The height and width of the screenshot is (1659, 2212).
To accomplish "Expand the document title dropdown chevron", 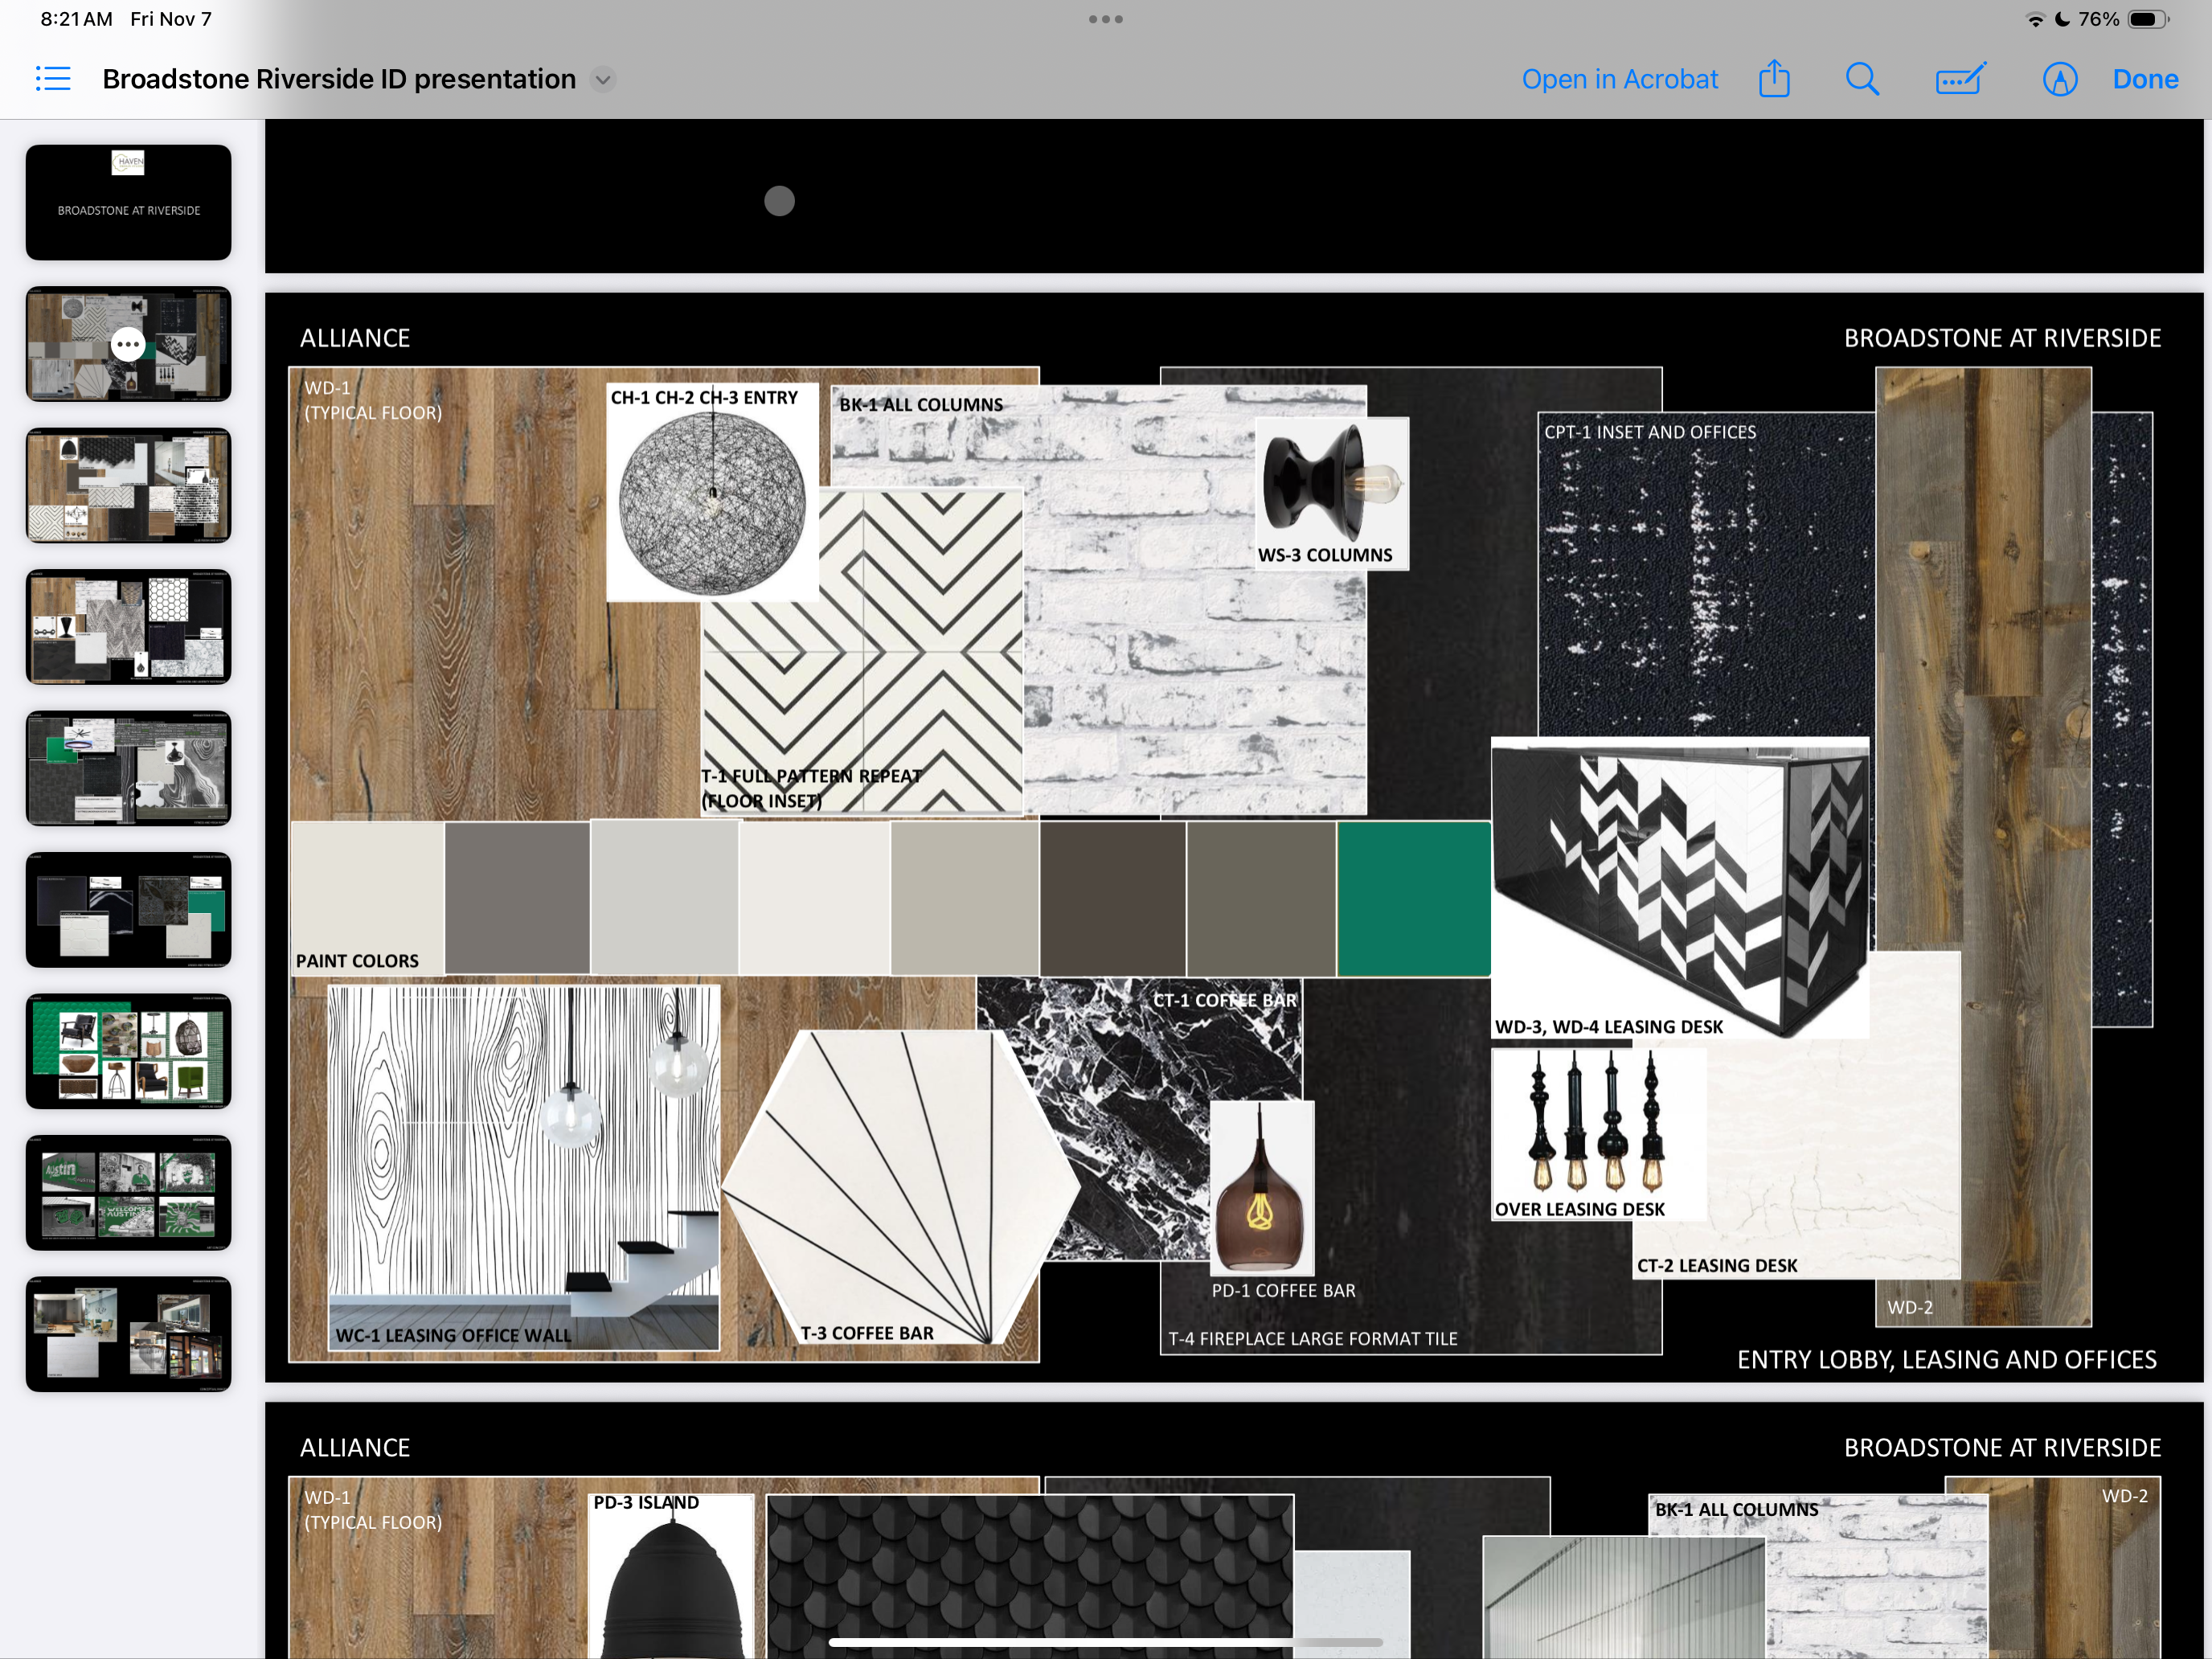I will pos(603,80).
